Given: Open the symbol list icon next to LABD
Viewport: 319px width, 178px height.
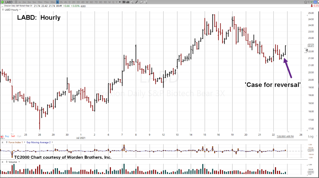Looking at the screenshot, I should click(x=15, y=2).
